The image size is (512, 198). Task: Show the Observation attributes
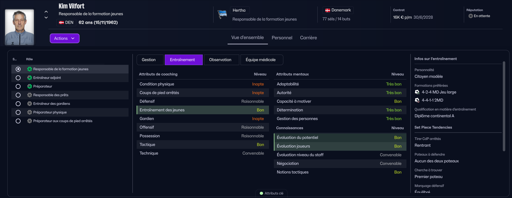pos(220,60)
